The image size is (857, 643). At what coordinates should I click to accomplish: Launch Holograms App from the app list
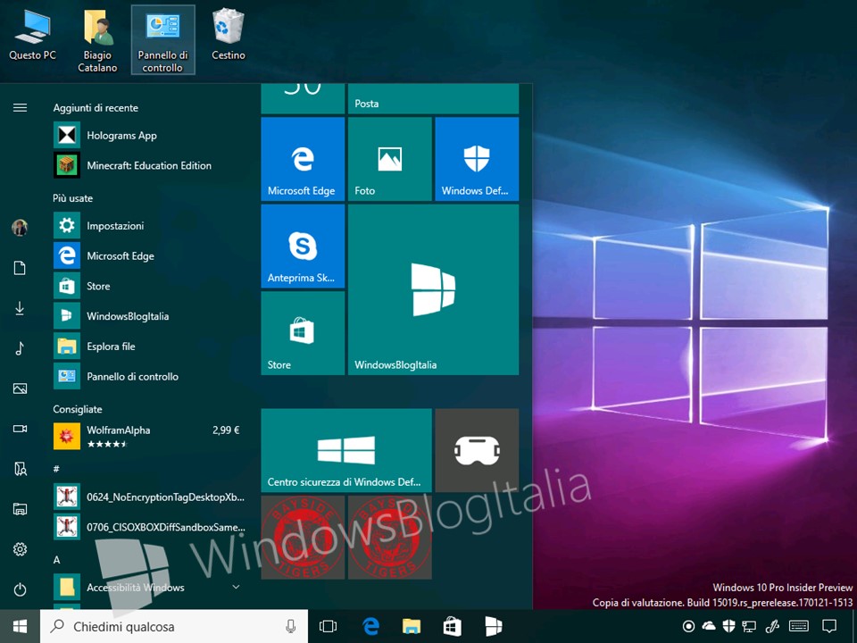[x=149, y=136]
